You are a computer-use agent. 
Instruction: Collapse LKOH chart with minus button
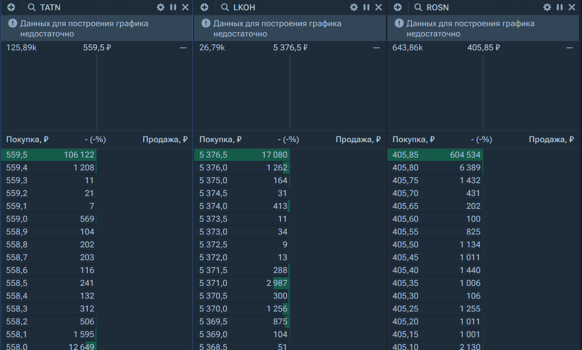coord(377,48)
